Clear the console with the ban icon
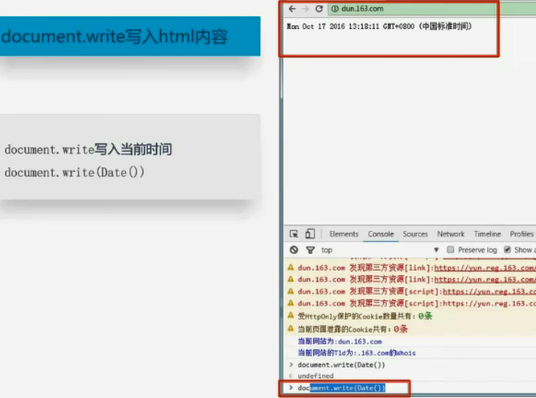This screenshot has height=398, width=536. point(294,250)
